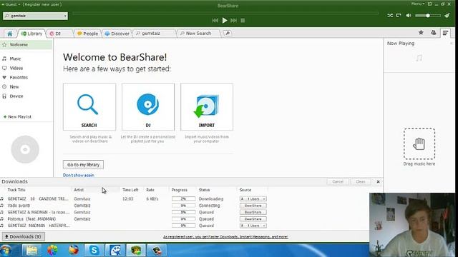
Task: Click the IMPORT disc card icon
Action: point(207,106)
